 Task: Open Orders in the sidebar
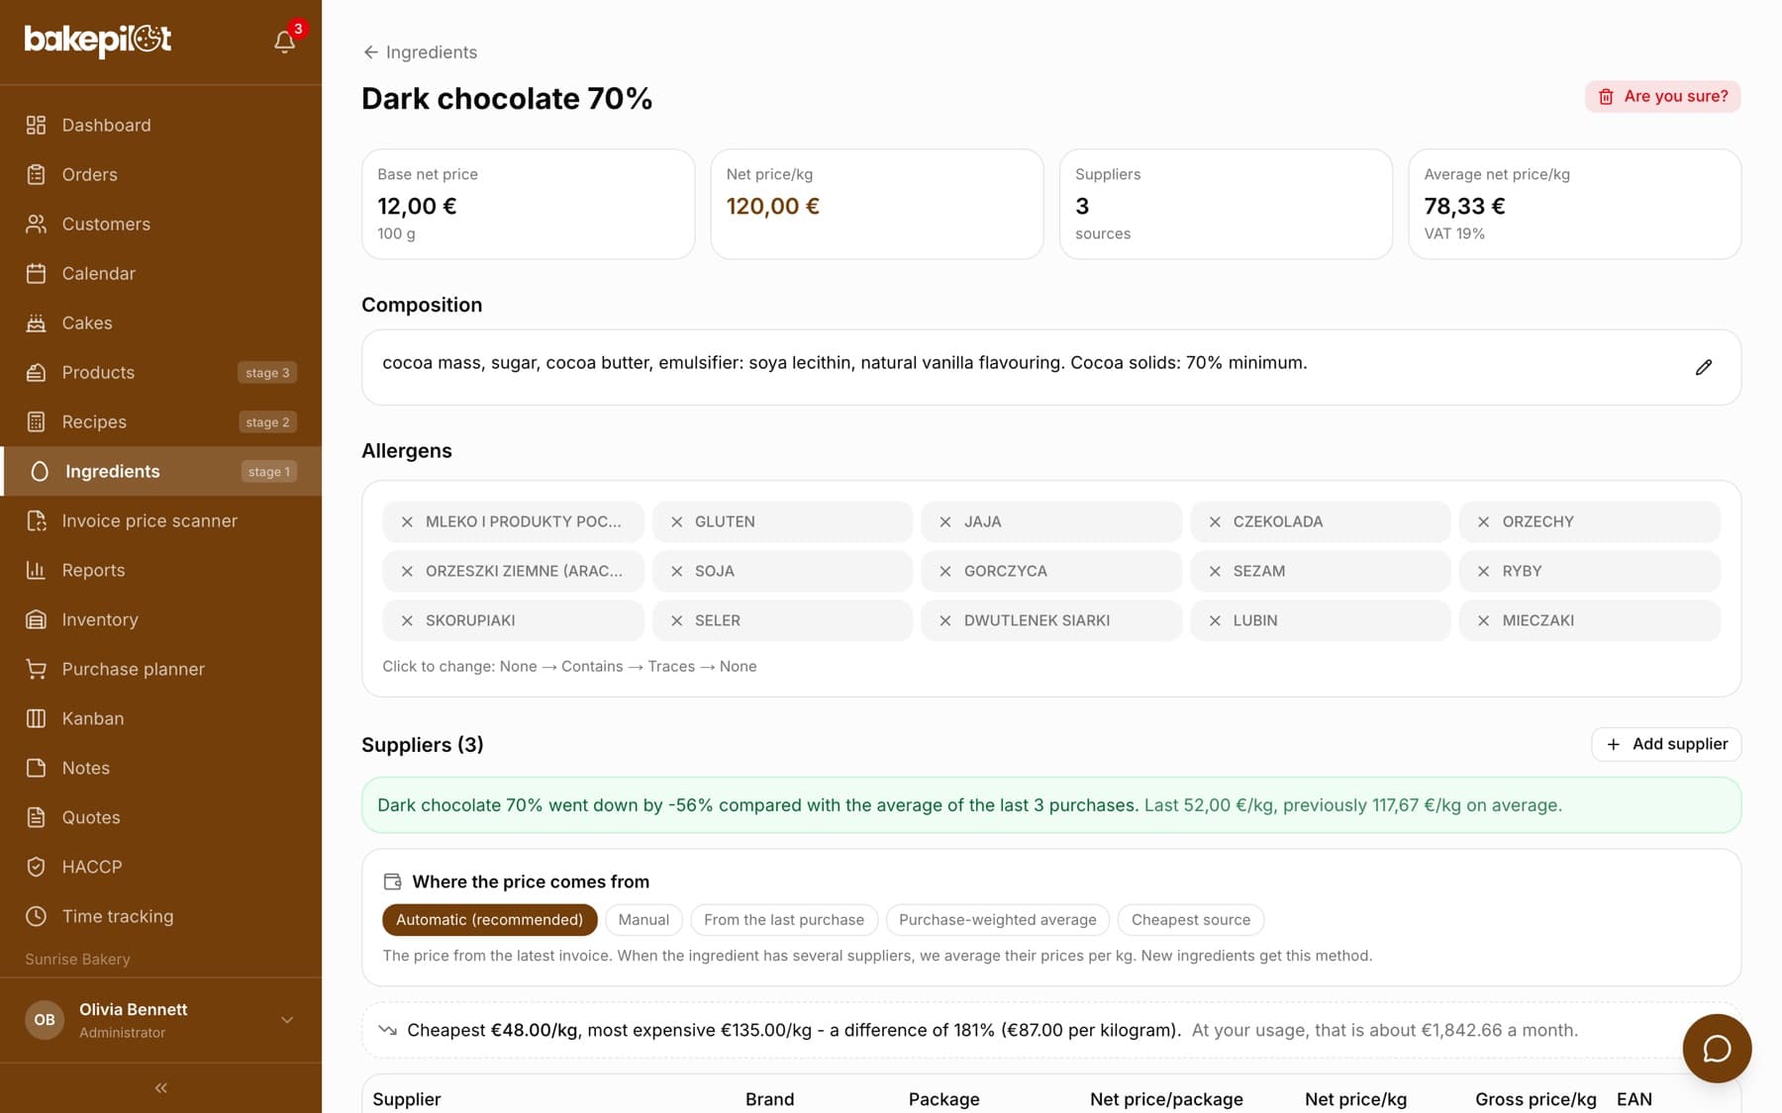pos(160,174)
